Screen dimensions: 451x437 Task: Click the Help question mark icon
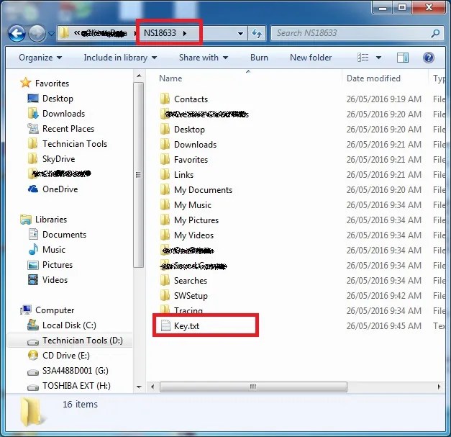coord(429,58)
